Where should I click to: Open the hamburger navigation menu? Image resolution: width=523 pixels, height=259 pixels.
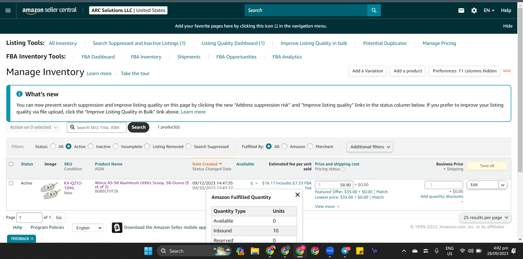(8, 10)
